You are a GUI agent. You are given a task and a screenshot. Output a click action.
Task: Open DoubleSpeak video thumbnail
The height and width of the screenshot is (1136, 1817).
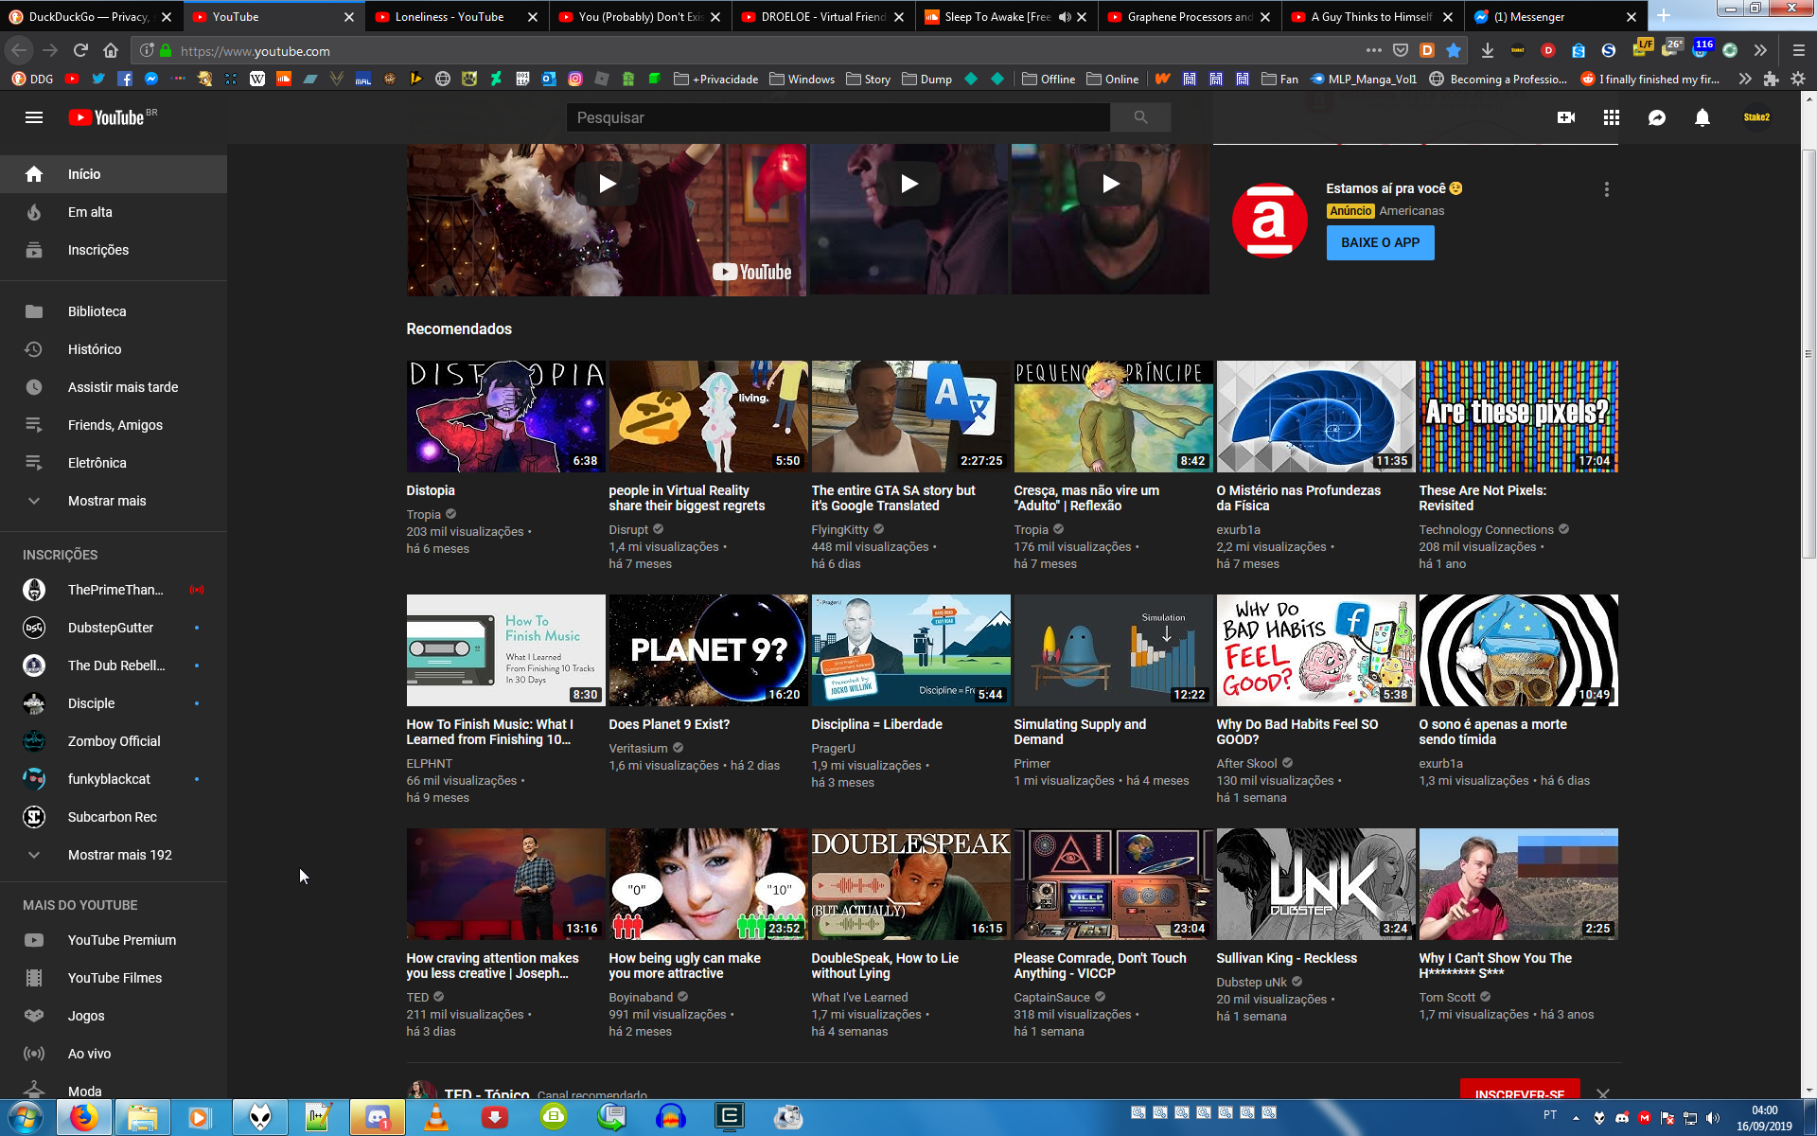(x=910, y=884)
